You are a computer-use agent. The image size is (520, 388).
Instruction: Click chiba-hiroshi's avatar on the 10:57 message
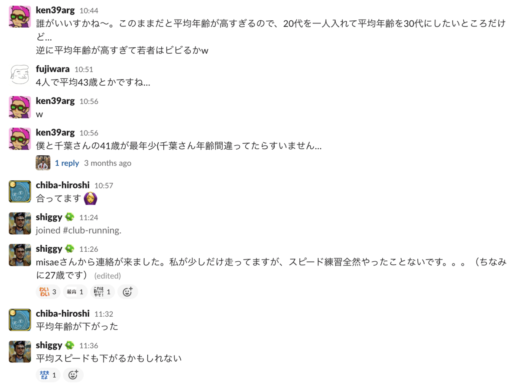(x=20, y=192)
